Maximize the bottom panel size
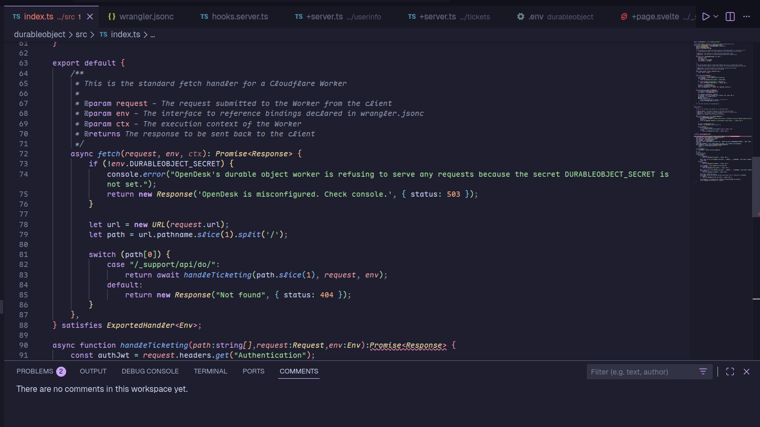 730,371
